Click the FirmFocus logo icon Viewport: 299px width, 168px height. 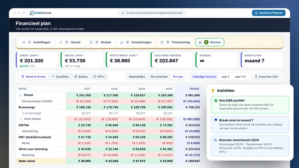32,13
